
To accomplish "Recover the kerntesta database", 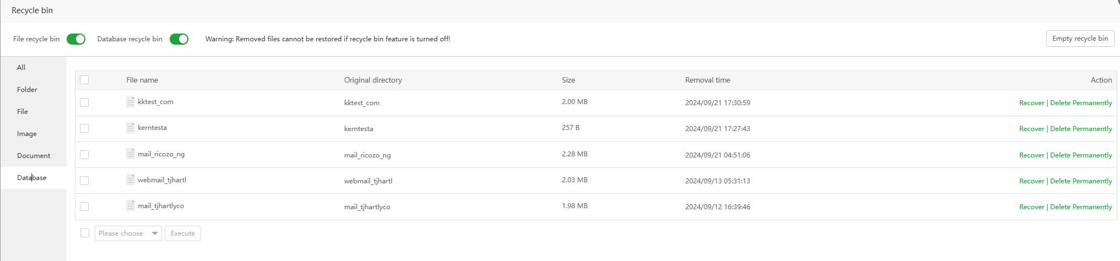I will click(x=1031, y=129).
